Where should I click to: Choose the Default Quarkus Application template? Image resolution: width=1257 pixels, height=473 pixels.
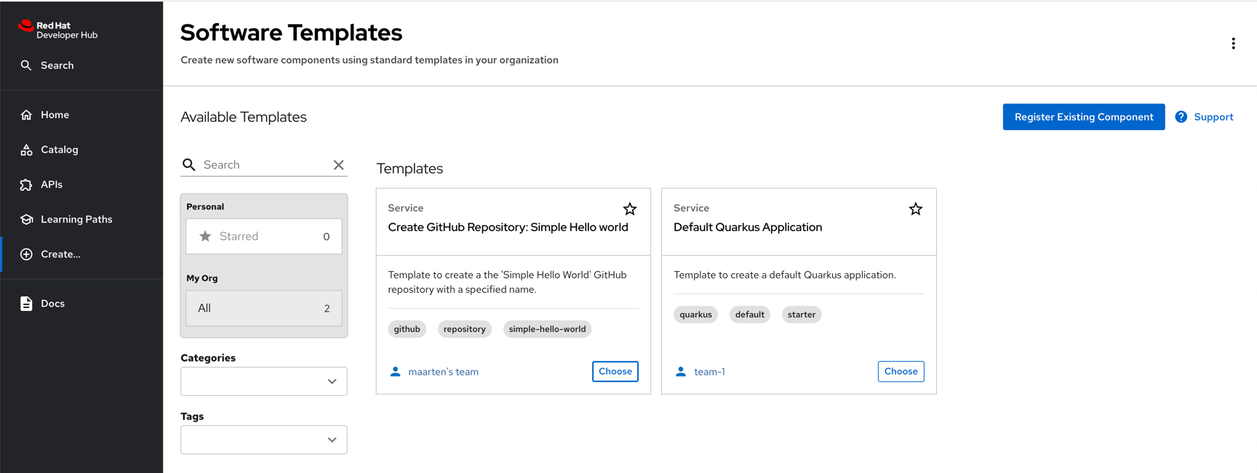901,371
